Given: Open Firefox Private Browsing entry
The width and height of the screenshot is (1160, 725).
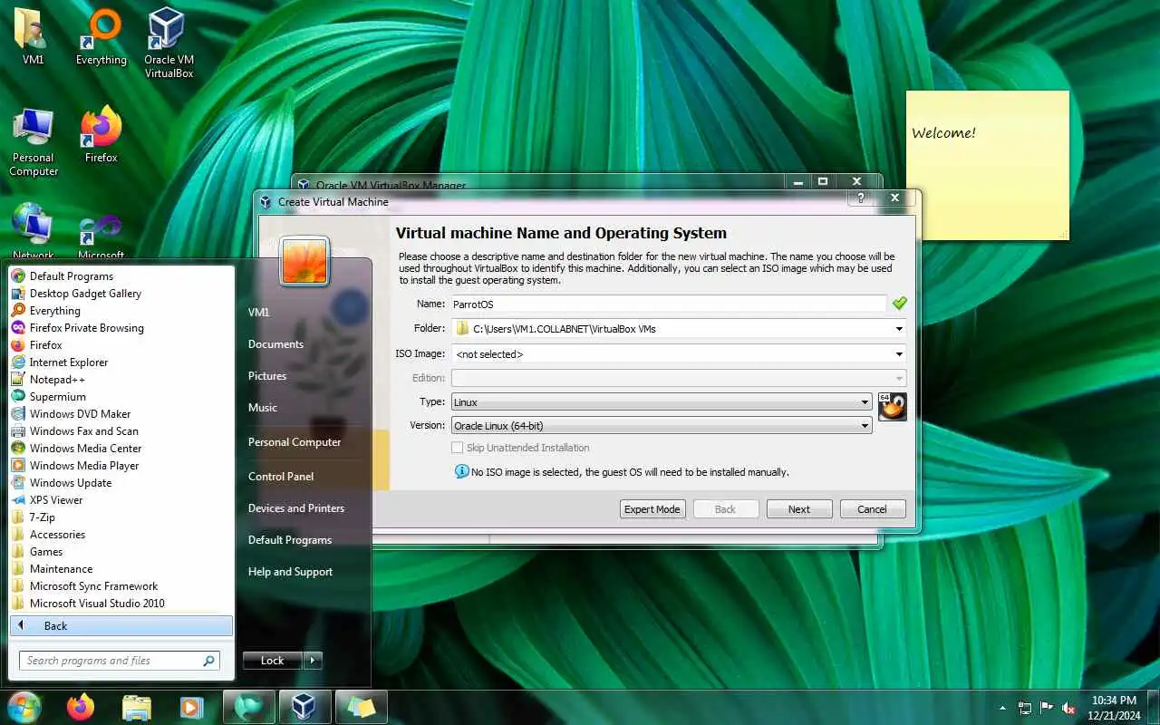Looking at the screenshot, I should point(86,328).
